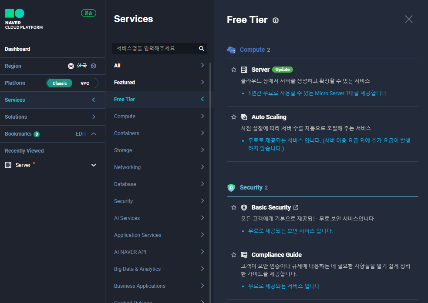Click the Basic Security shield icon

coord(244,208)
